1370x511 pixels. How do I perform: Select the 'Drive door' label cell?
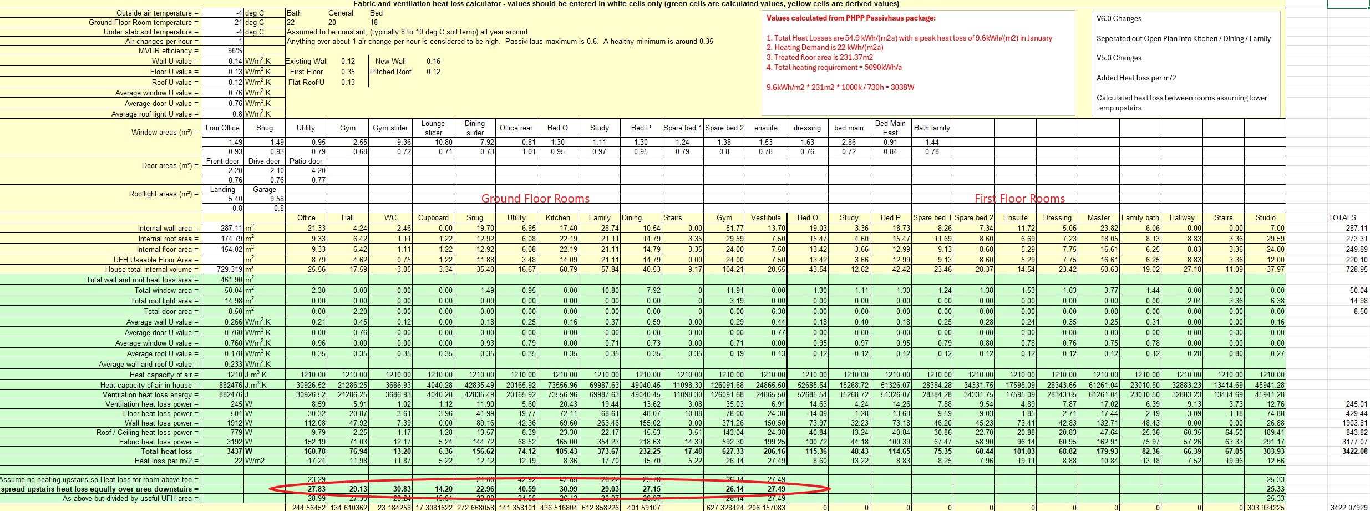(x=265, y=161)
